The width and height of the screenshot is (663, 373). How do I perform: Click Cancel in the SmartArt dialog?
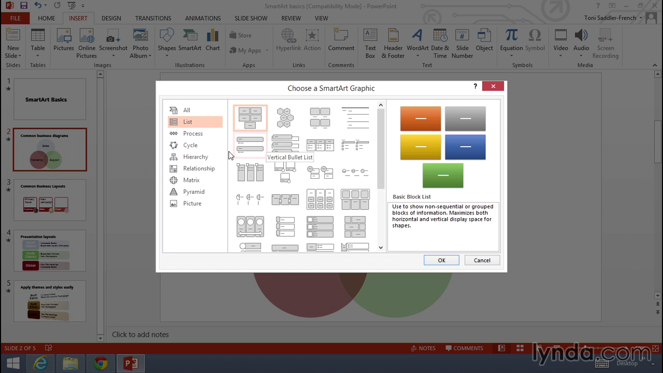[x=482, y=260]
